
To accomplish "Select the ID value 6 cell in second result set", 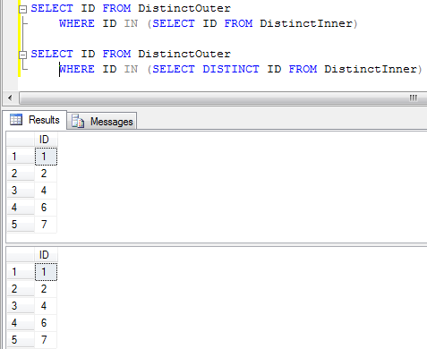I will coord(46,323).
